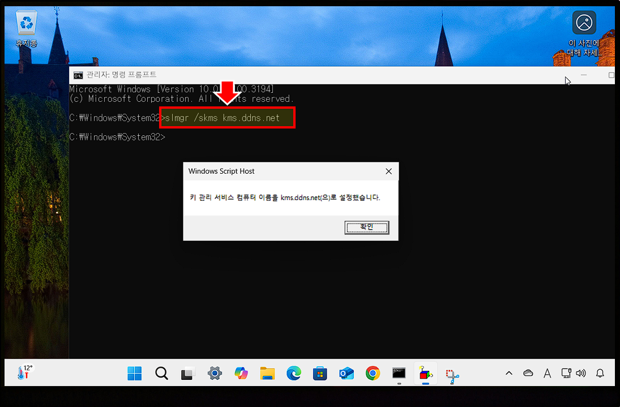Image resolution: width=620 pixels, height=407 pixels.
Task: Toggle the Korean IME 'A' input indicator
Action: (547, 373)
